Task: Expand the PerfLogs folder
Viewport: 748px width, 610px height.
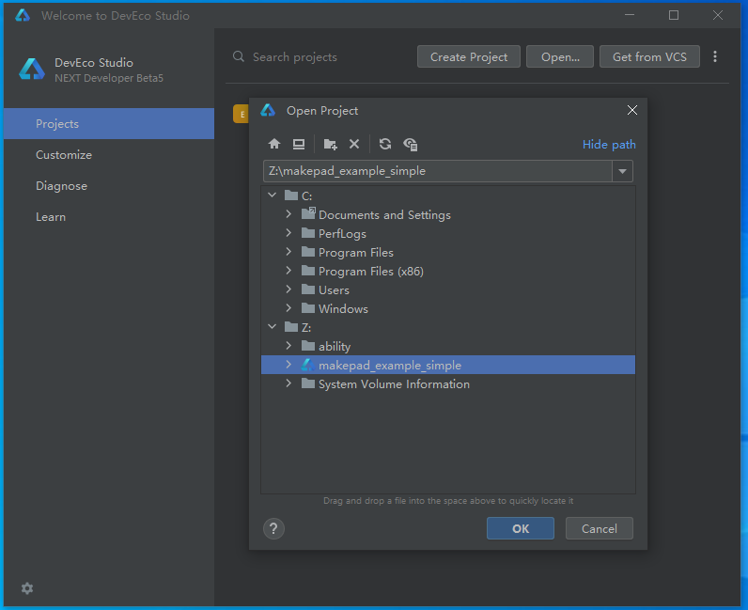Action: [288, 233]
